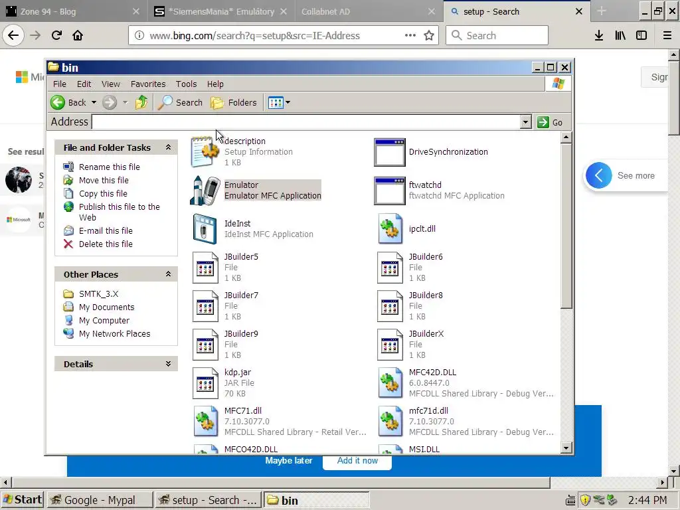This screenshot has width=680, height=510.
Task: Open browser downloads arrow icon
Action: click(x=599, y=36)
